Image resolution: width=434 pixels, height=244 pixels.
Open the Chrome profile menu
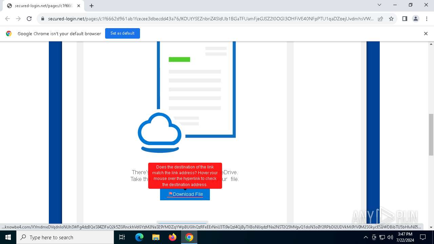pyautogui.click(x=416, y=19)
